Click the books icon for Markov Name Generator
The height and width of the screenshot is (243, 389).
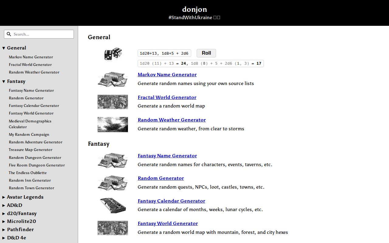coord(112,79)
